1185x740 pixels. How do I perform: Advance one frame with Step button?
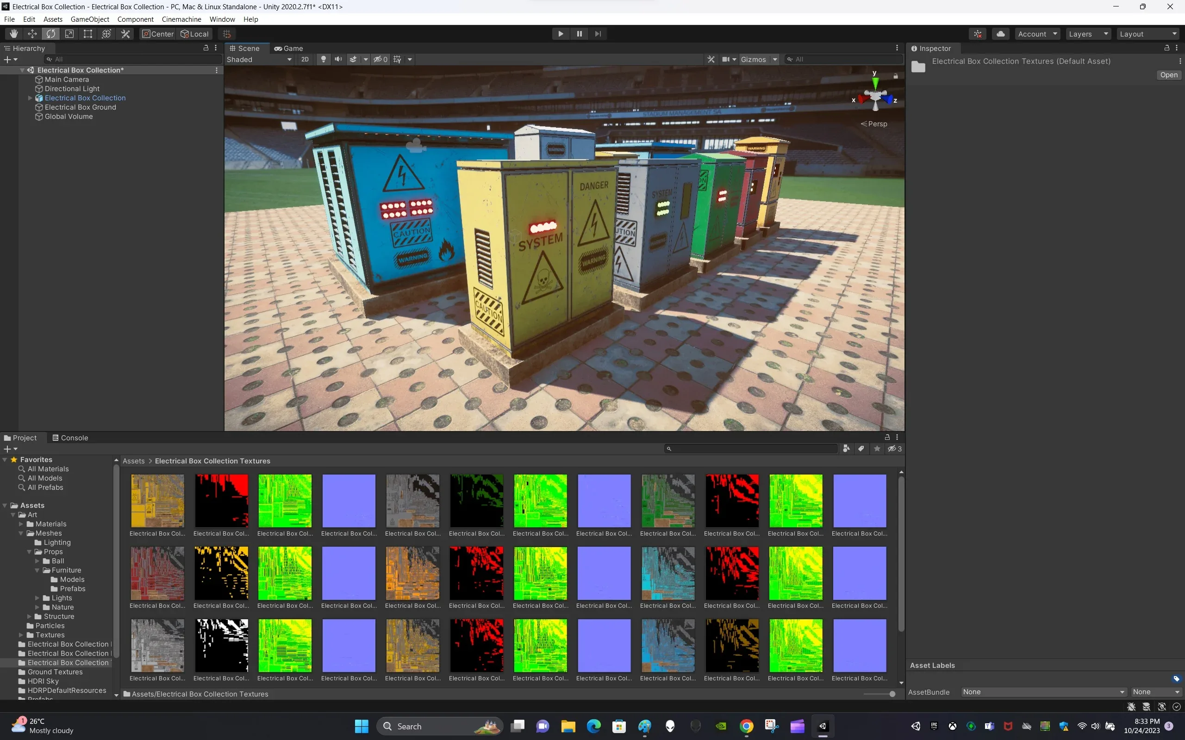pyautogui.click(x=598, y=34)
